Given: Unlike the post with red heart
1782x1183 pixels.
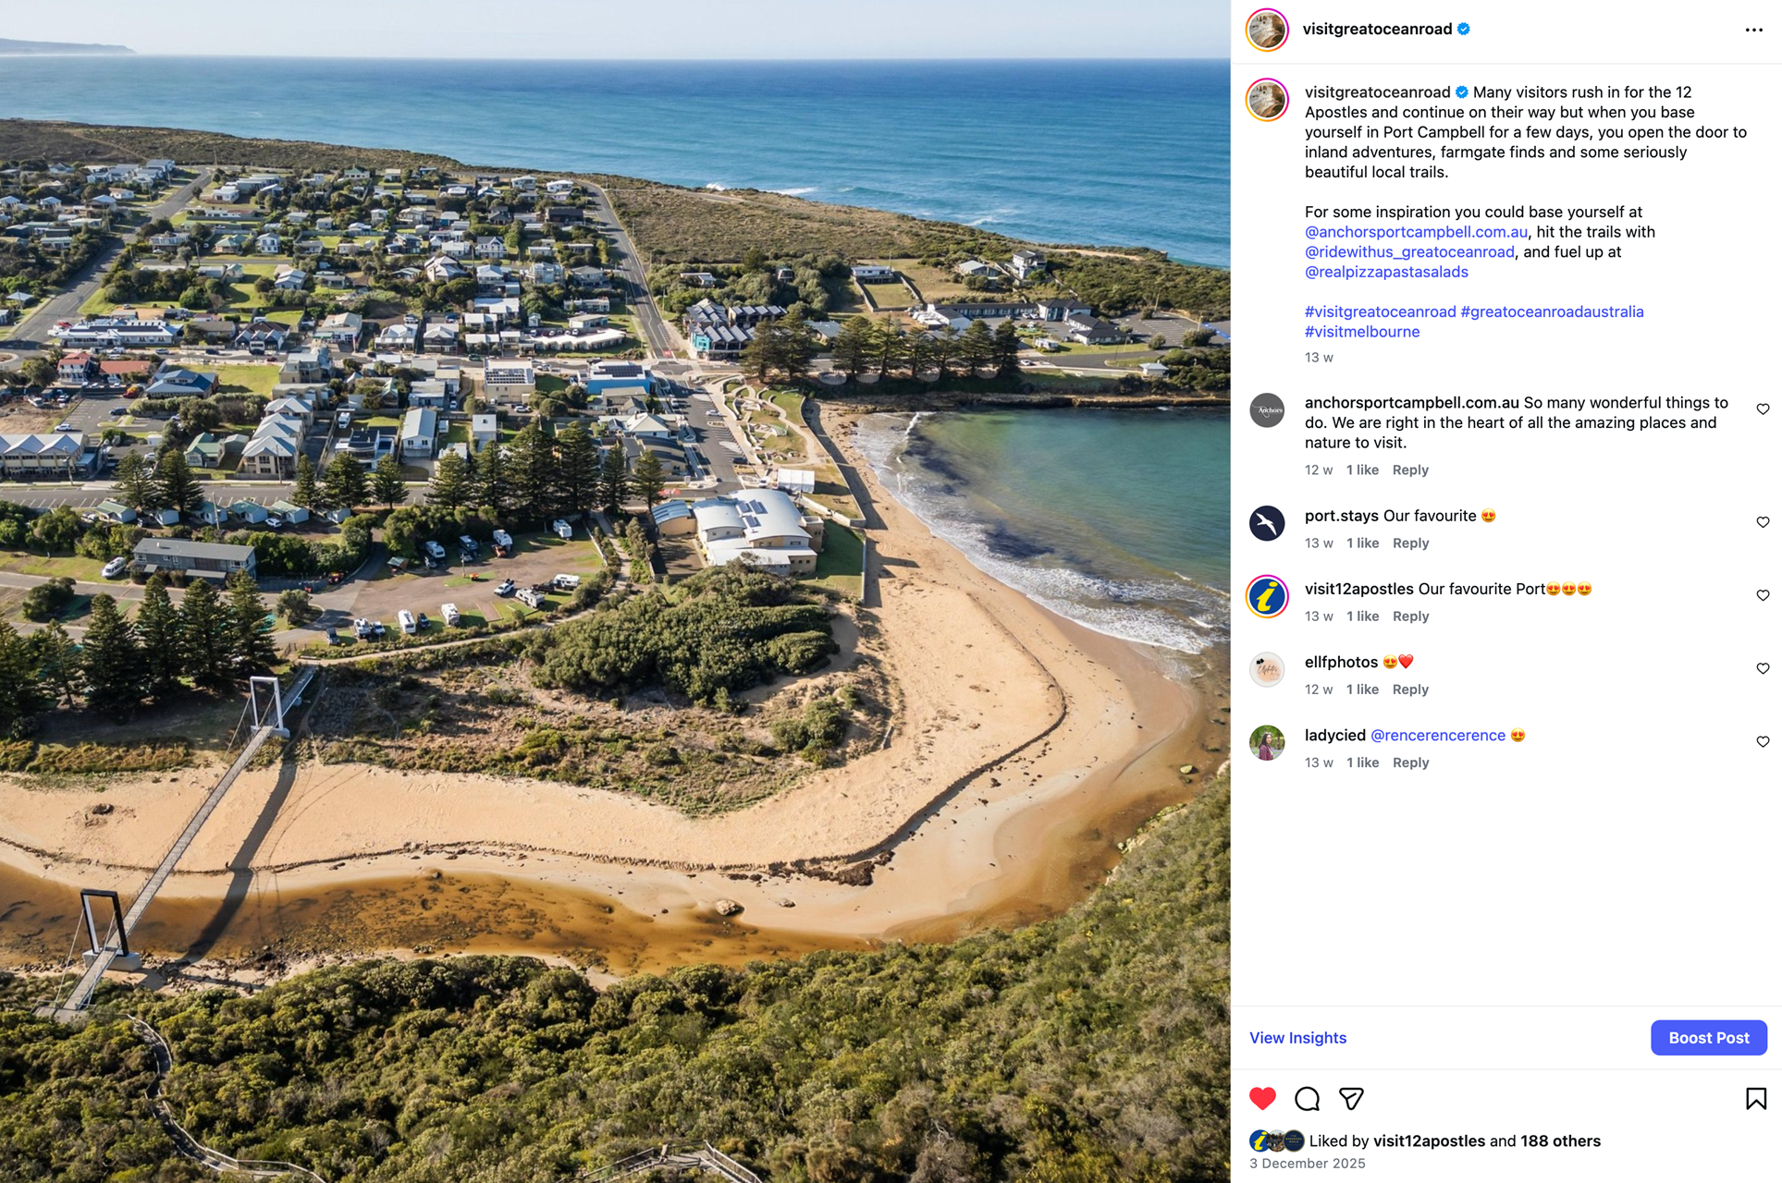Looking at the screenshot, I should (x=1262, y=1098).
